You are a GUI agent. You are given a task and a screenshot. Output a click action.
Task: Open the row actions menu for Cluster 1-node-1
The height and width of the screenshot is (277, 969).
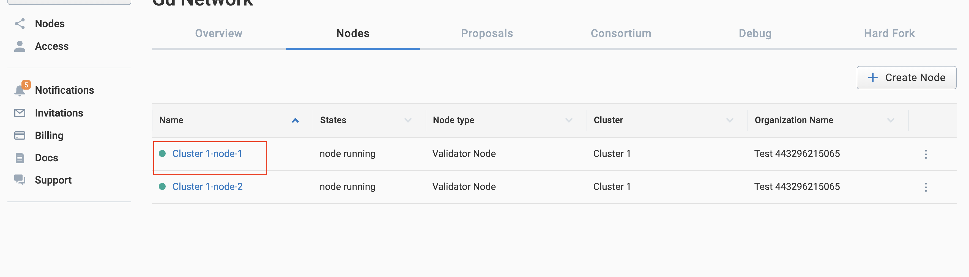(x=926, y=154)
